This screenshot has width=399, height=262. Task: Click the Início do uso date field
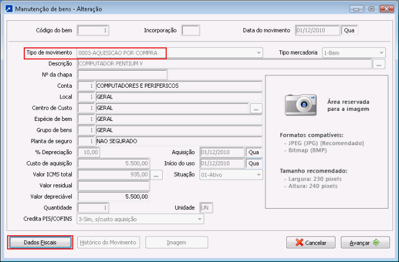pyautogui.click(x=222, y=164)
